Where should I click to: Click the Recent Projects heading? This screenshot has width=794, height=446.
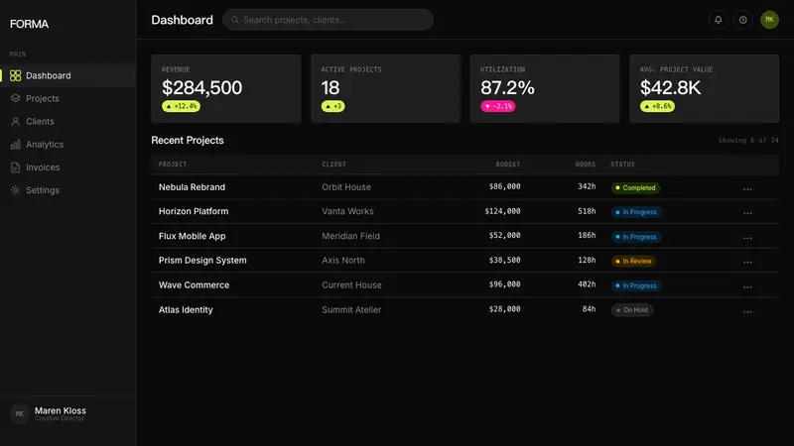tap(188, 140)
